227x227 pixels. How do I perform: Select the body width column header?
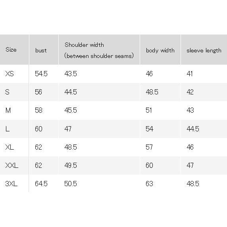click(x=160, y=50)
